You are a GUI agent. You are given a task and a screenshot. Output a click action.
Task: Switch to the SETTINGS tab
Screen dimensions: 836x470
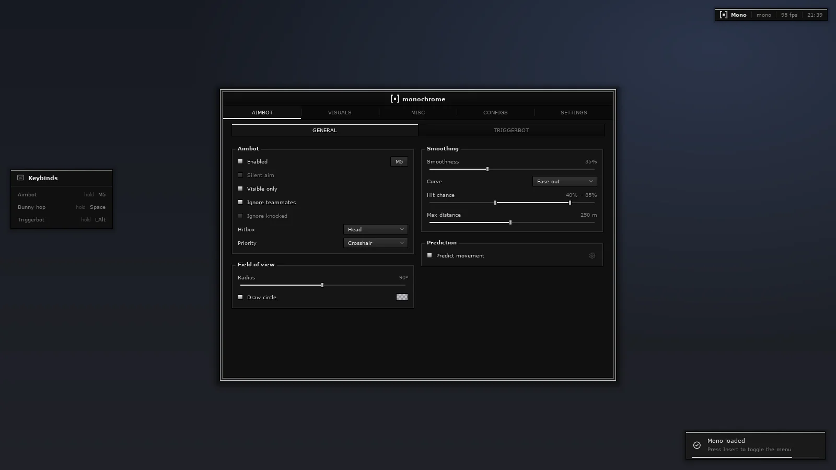[574, 112]
